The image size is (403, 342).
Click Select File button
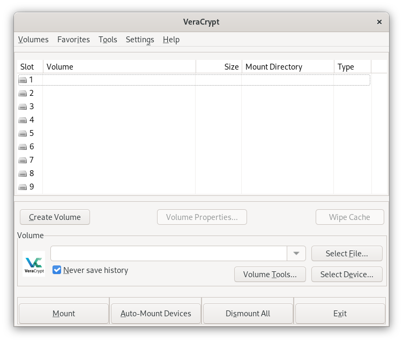click(347, 253)
